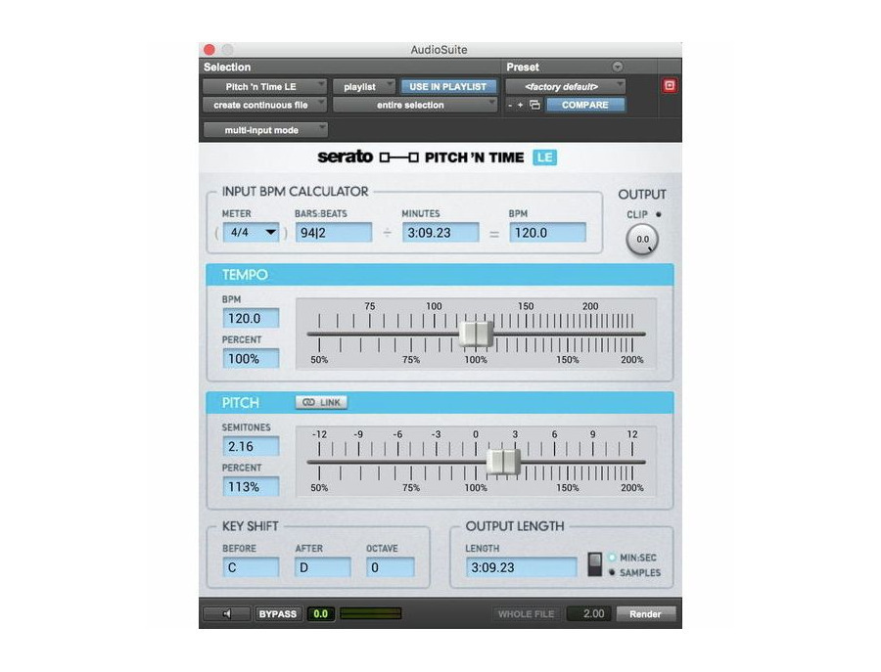The image size is (881, 672).
Task: Open the preset settings circular arrow icon
Action: tap(618, 67)
